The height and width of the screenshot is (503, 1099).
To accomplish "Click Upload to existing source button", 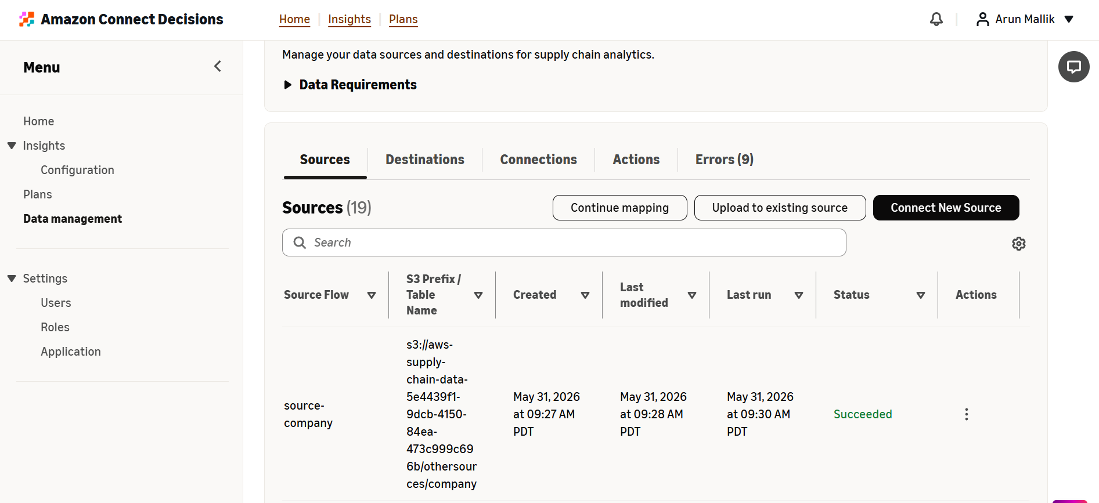I will pyautogui.click(x=780, y=208).
